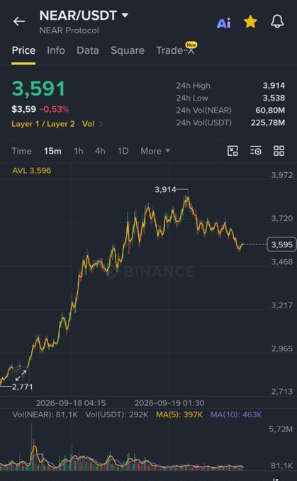This screenshot has width=297, height=481.
Task: Switch to the Info tab
Action: click(x=56, y=50)
